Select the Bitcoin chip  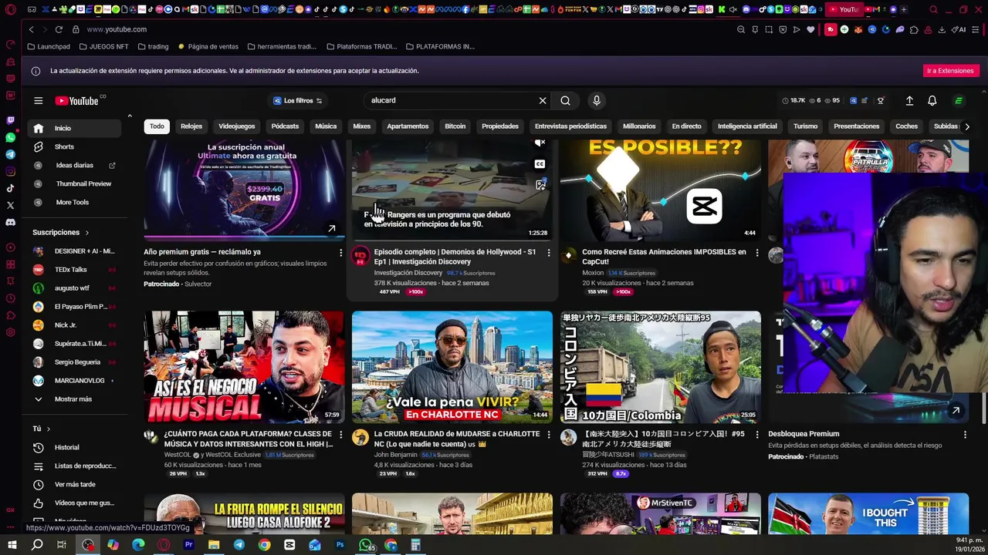tap(455, 126)
